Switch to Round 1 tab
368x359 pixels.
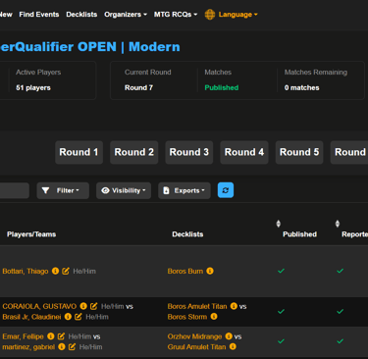pyautogui.click(x=79, y=152)
